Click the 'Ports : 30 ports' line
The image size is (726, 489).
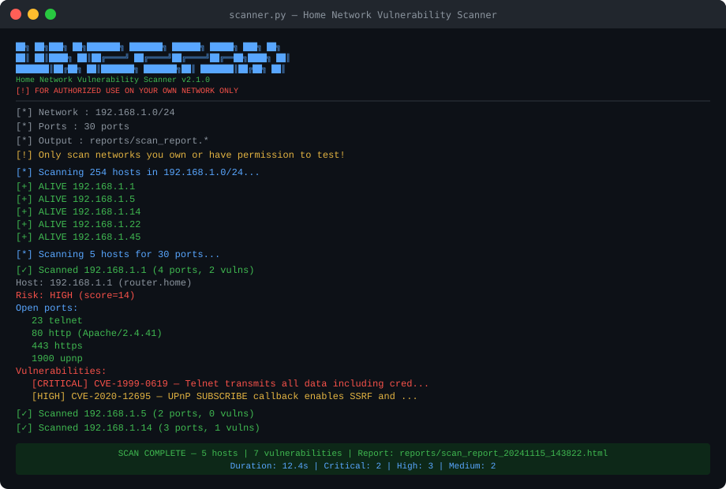coord(73,127)
